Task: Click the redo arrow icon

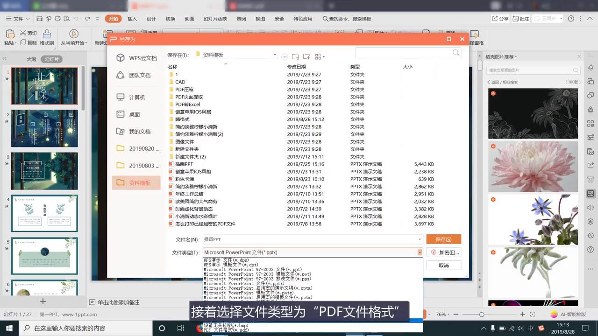Action: 87,19
